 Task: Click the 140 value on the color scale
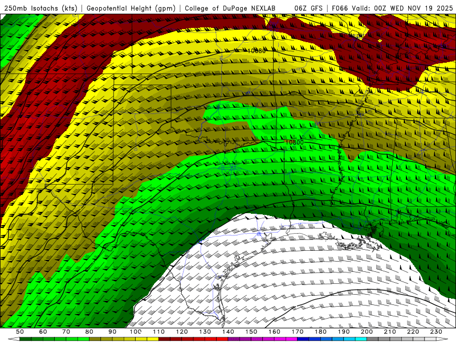228,332
